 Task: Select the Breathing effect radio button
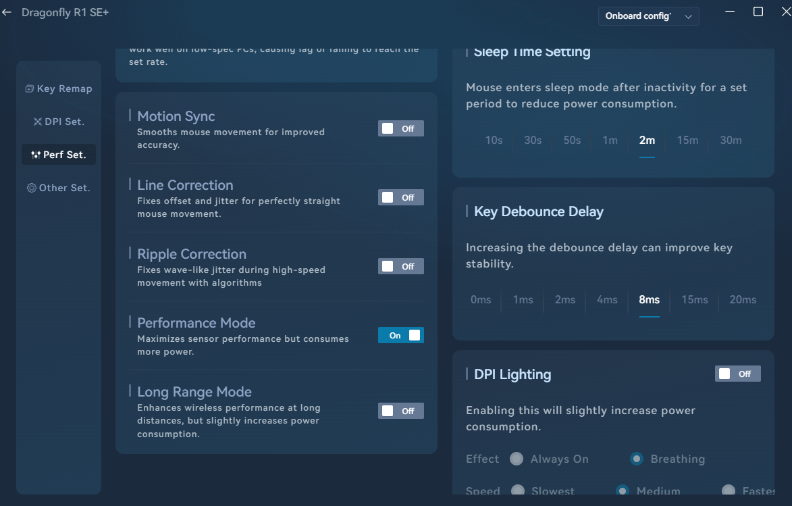tap(637, 459)
